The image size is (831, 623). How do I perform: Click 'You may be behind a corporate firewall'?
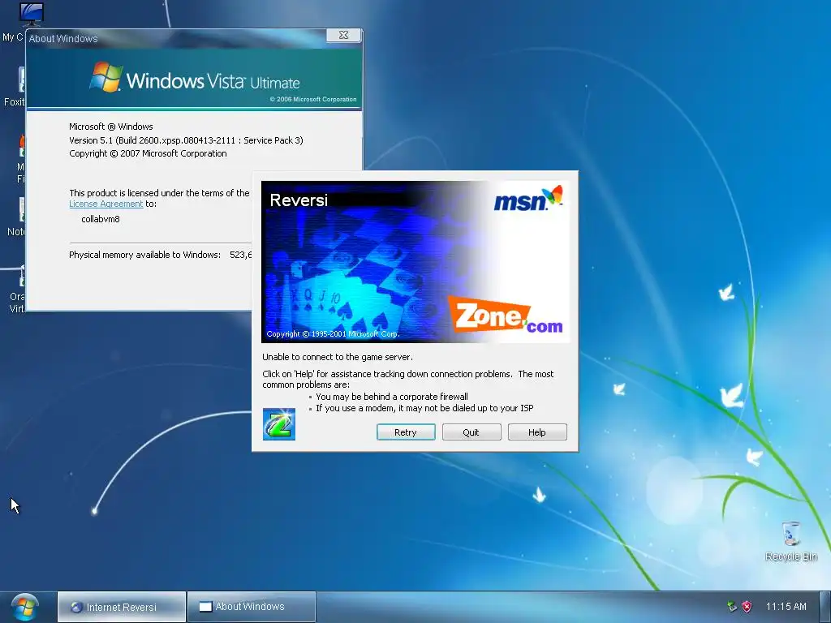tap(392, 397)
